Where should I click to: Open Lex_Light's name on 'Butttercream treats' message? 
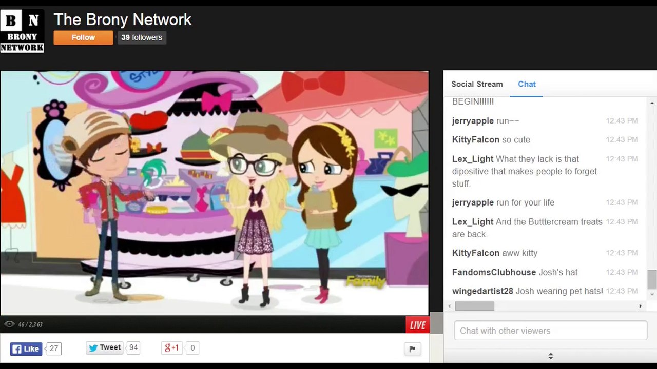click(473, 222)
